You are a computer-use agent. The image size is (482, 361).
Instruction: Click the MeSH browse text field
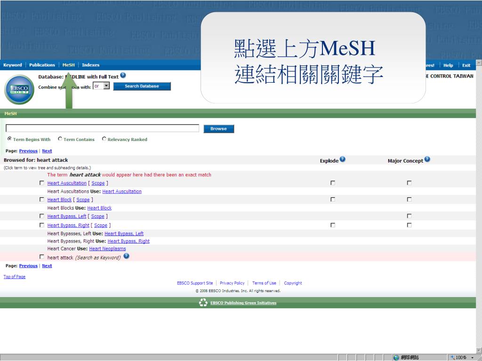[102, 128]
